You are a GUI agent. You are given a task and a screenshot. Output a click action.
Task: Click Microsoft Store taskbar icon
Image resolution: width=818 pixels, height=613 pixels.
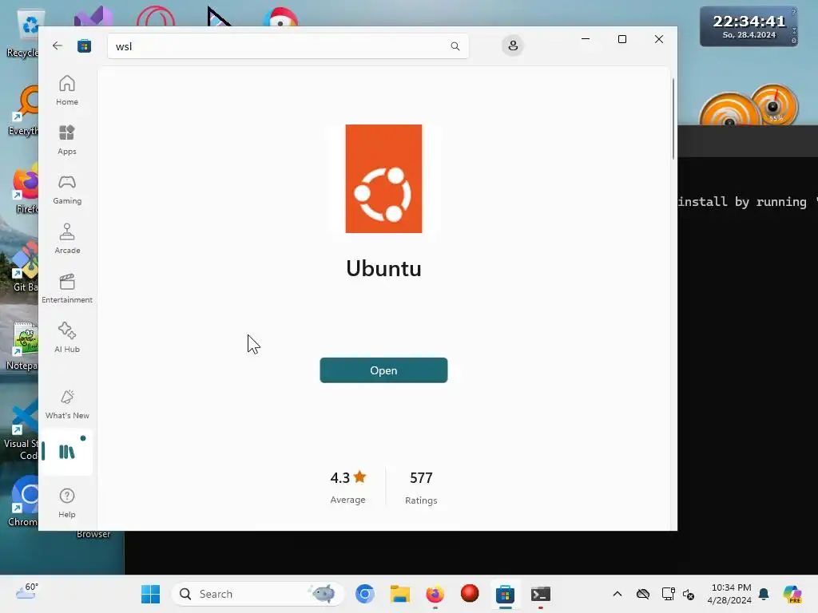505,594
